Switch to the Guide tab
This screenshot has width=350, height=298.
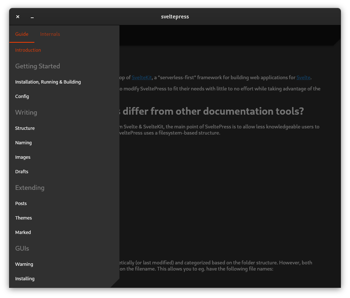tap(22, 34)
